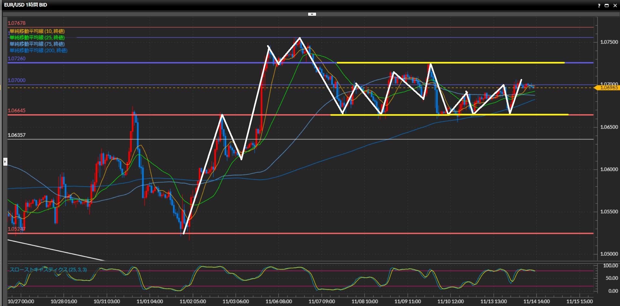Expand the left side panel arrow

pos(5,162)
